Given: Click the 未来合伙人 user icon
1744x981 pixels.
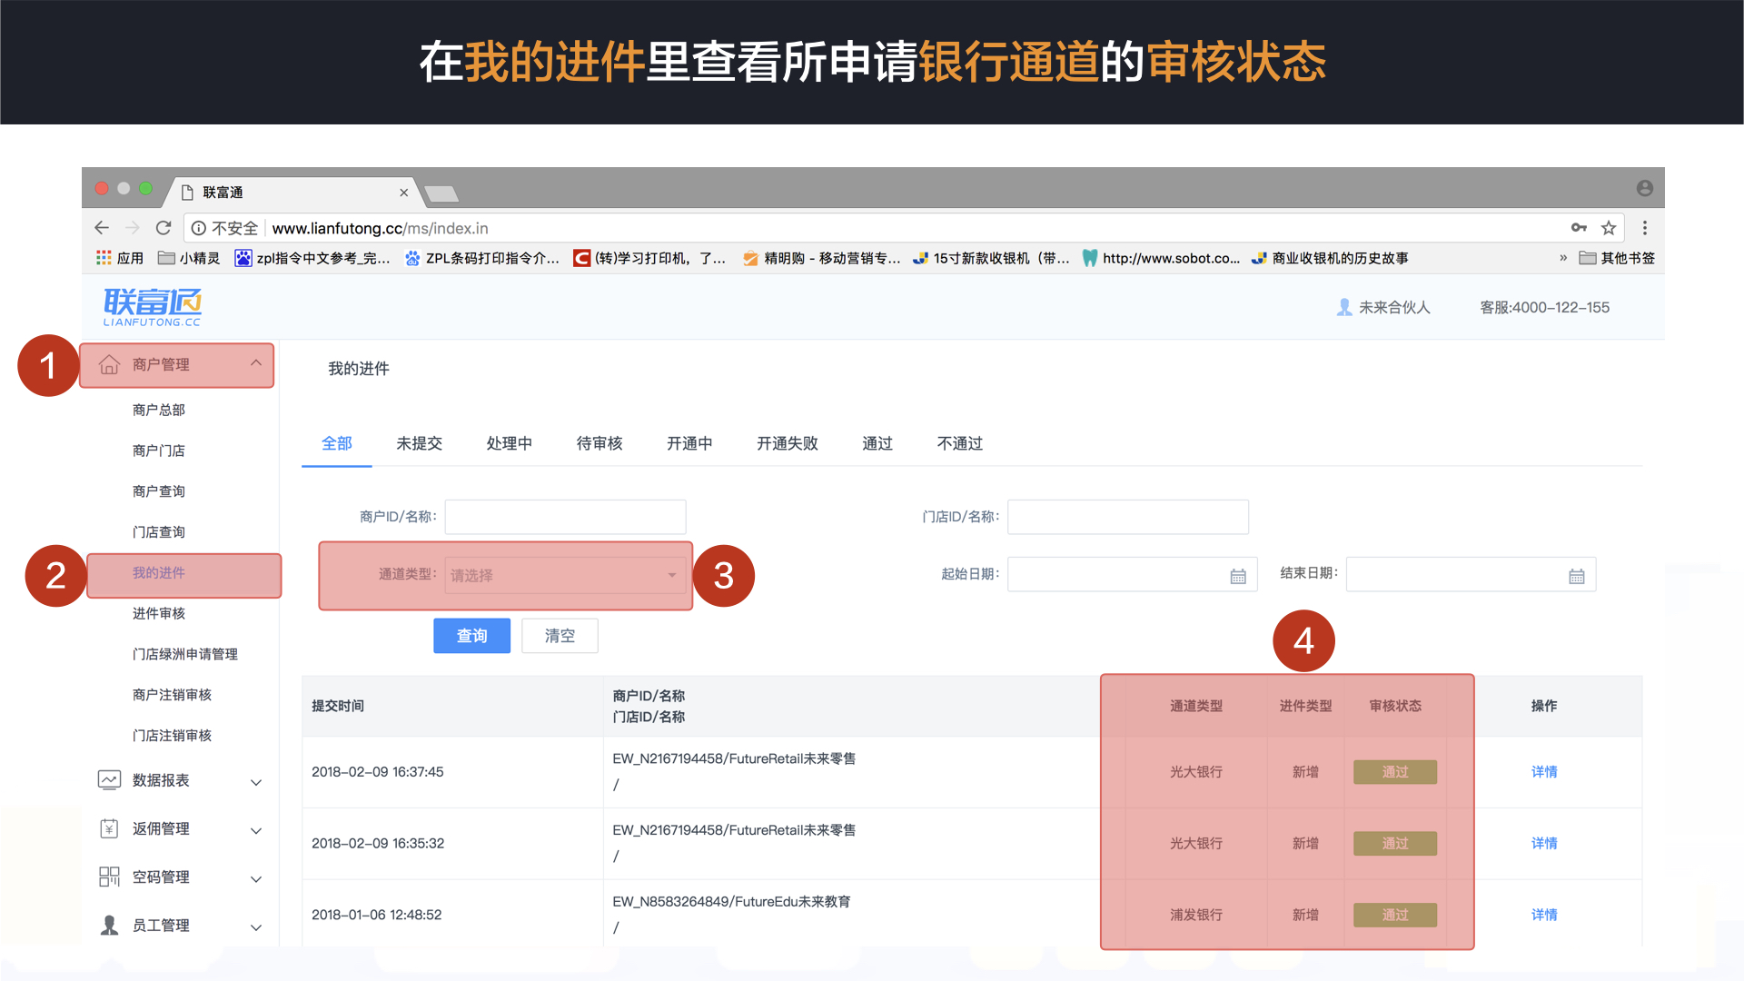Looking at the screenshot, I should 1344,307.
